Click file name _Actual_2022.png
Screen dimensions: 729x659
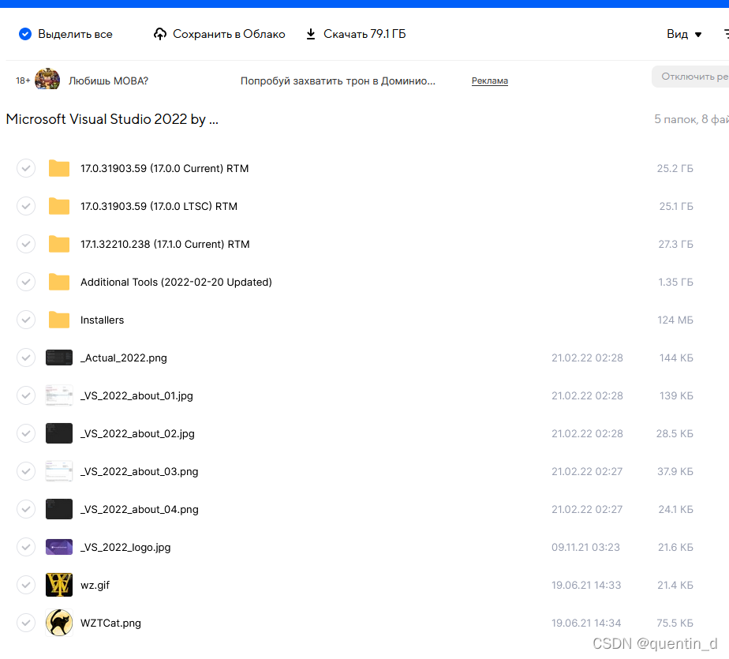click(124, 358)
